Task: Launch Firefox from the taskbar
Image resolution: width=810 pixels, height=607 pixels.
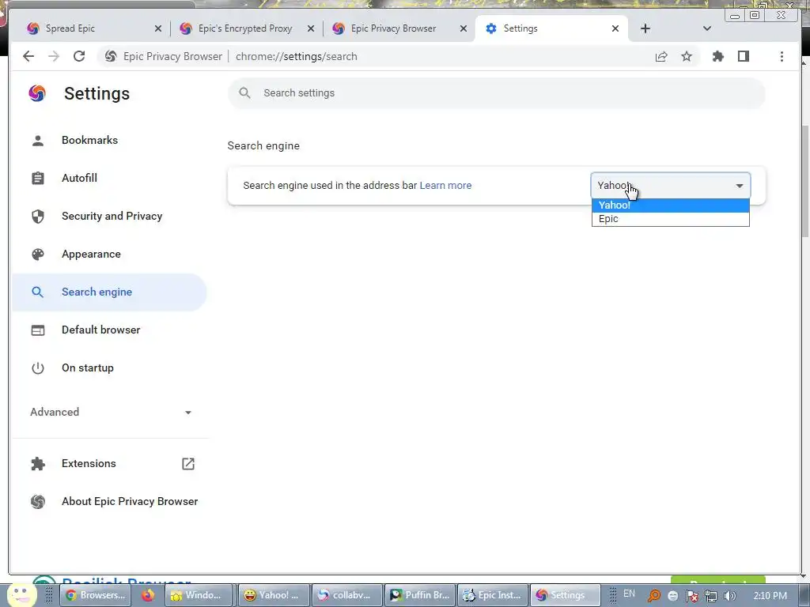Action: click(148, 595)
